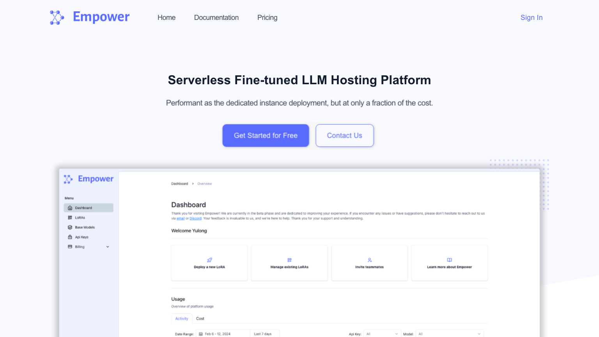599x337 pixels.
Task: Click the Sign In link
Action: click(531, 18)
